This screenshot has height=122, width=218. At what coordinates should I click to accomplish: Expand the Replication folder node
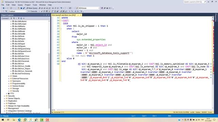[4, 101]
